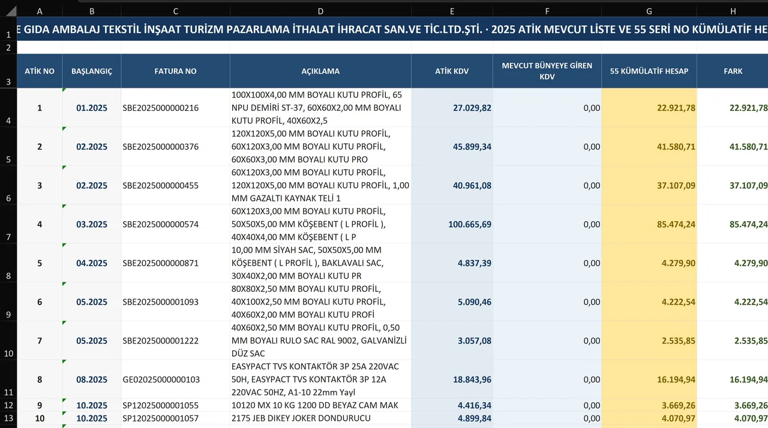This screenshot has width=768, height=428.
Task: Select invoice SP12025000001057 cell
Action: click(x=175, y=418)
